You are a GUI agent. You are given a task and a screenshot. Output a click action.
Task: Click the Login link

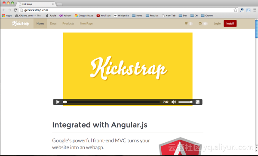point(217,24)
